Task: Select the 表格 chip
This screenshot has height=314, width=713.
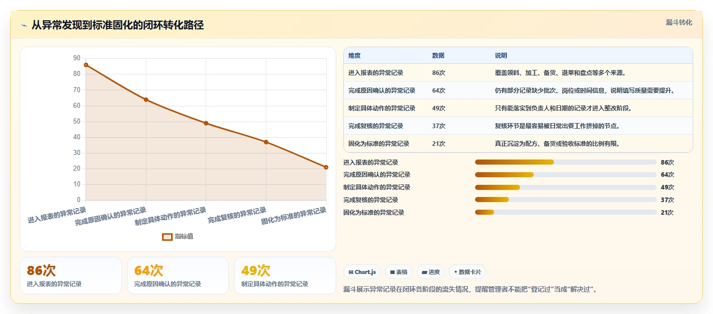Action: click(399, 272)
